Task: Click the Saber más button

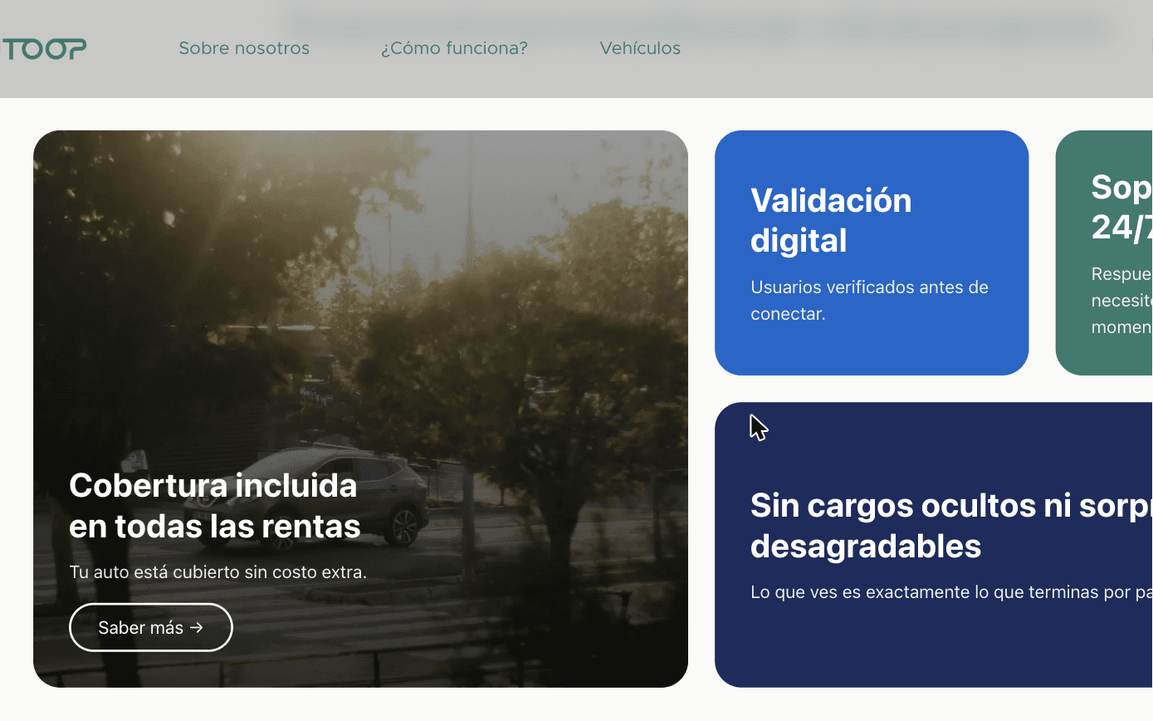Action: click(151, 627)
